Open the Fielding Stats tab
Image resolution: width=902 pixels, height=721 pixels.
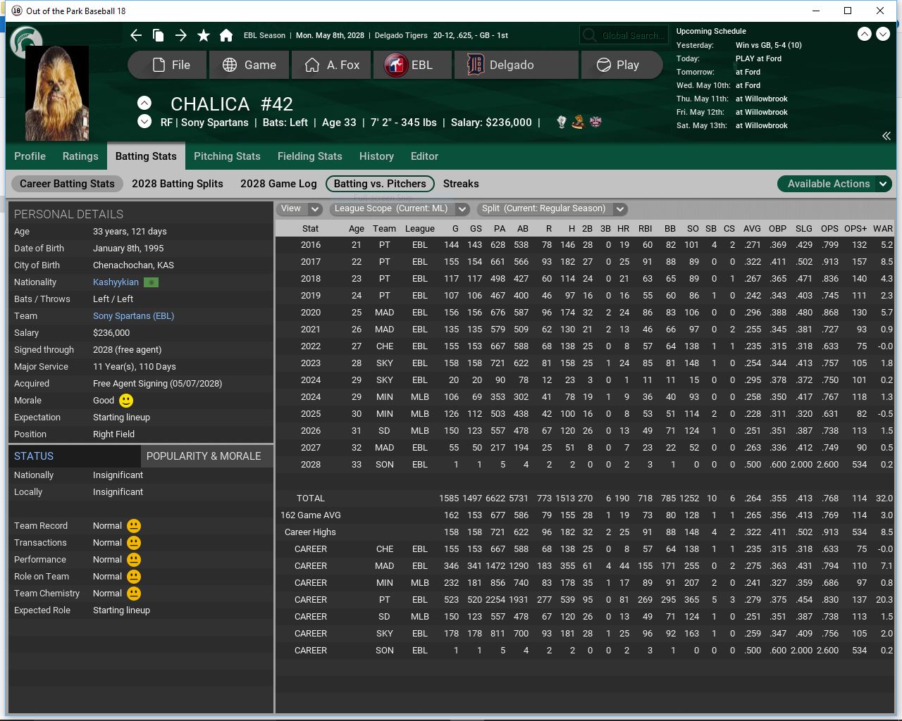(x=309, y=156)
